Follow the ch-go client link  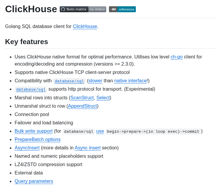pyautogui.click(x=176, y=57)
